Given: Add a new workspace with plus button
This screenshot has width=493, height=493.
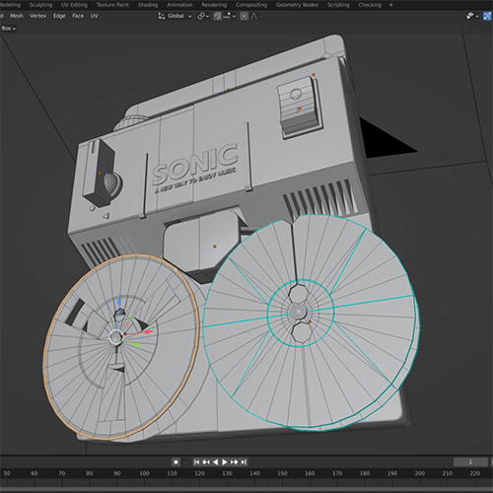Looking at the screenshot, I should [390, 5].
